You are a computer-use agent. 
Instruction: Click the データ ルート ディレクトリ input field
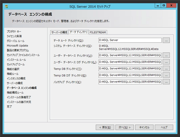130,40
